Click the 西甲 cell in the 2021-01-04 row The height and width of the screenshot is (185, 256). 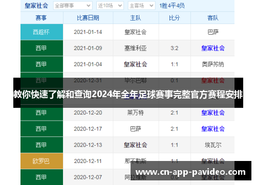click(41, 64)
